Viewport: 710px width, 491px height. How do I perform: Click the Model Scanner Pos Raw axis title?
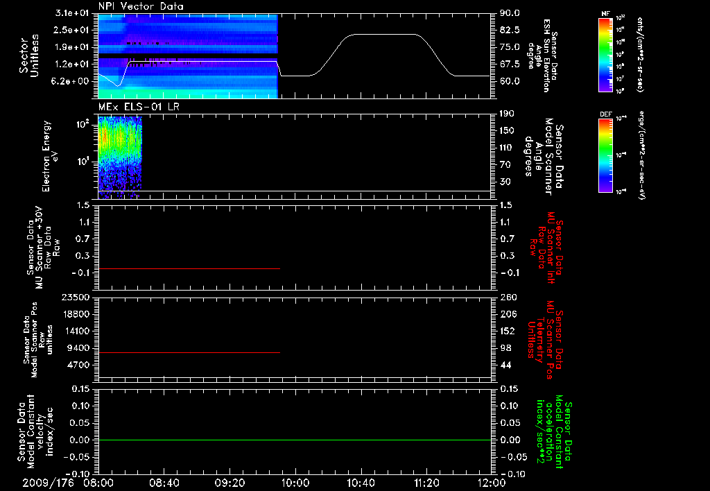tap(38, 340)
